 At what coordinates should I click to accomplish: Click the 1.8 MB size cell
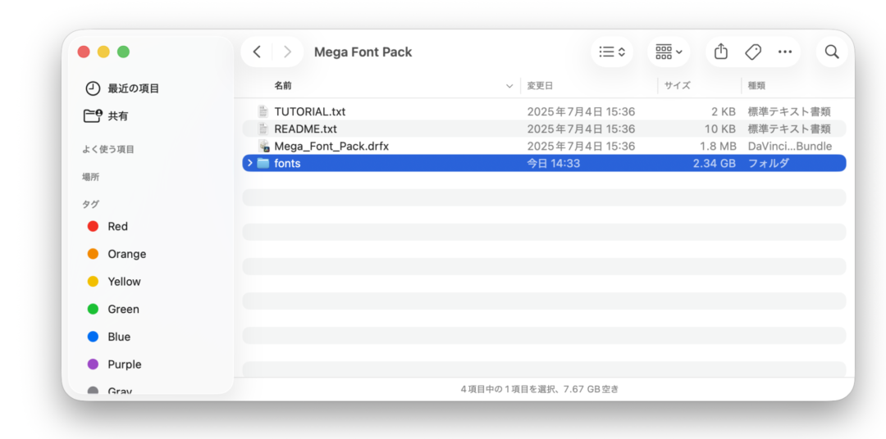coord(718,146)
